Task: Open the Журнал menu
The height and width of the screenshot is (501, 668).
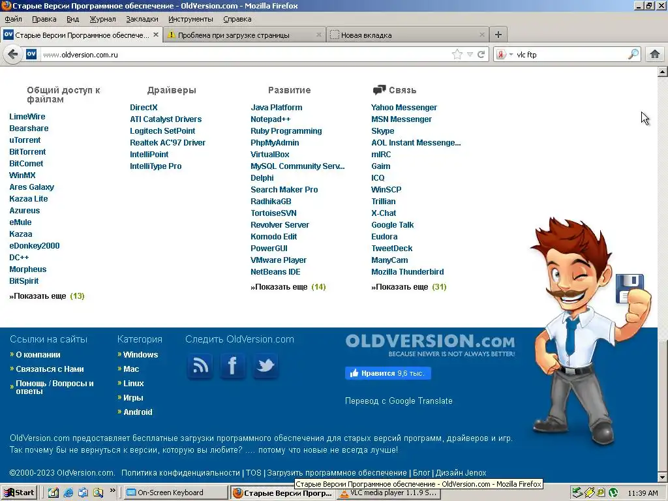Action: [102, 19]
